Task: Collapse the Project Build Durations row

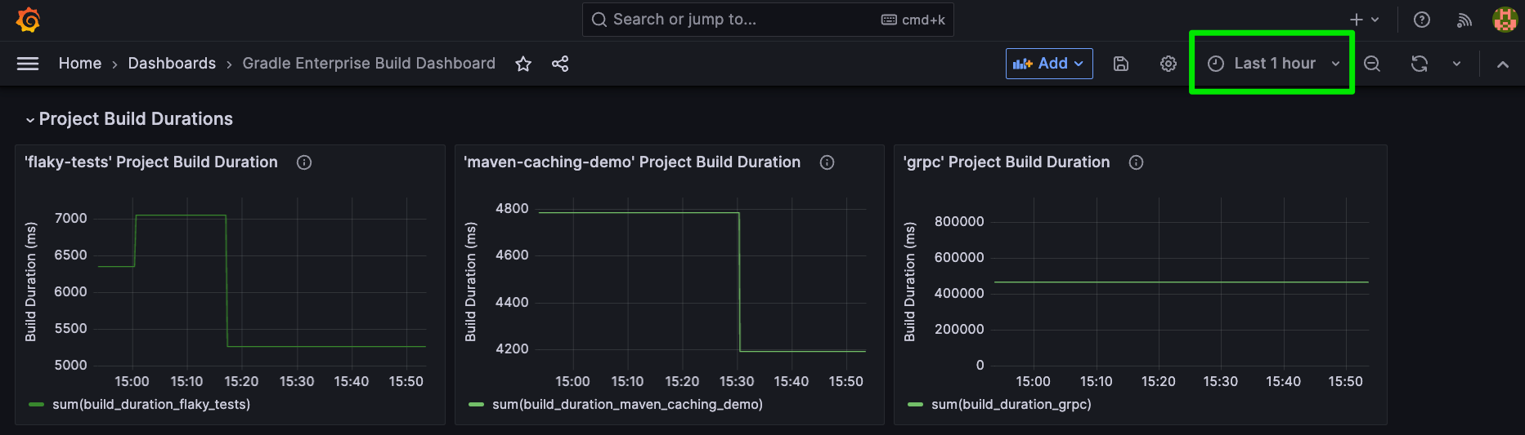Action: pos(129,119)
